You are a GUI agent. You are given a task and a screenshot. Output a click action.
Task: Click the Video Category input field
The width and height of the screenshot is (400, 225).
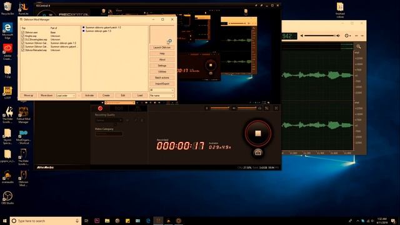pos(109,134)
